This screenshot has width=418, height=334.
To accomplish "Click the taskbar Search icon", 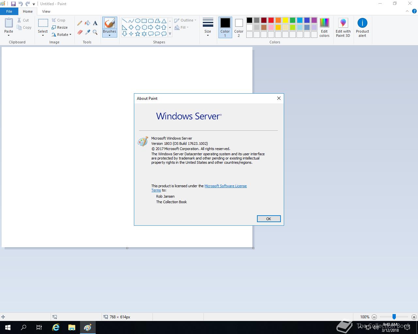I will tap(24, 327).
